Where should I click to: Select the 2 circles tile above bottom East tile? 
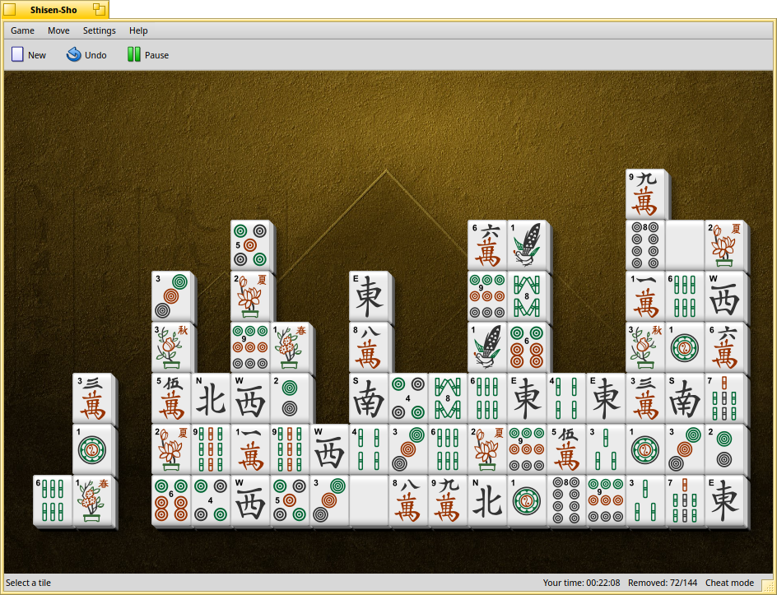tap(724, 449)
